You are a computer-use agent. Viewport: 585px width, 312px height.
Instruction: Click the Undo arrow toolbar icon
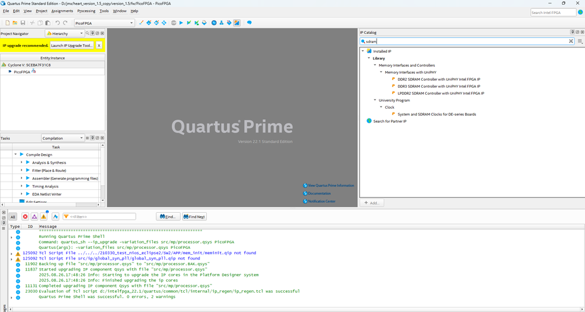click(x=57, y=23)
